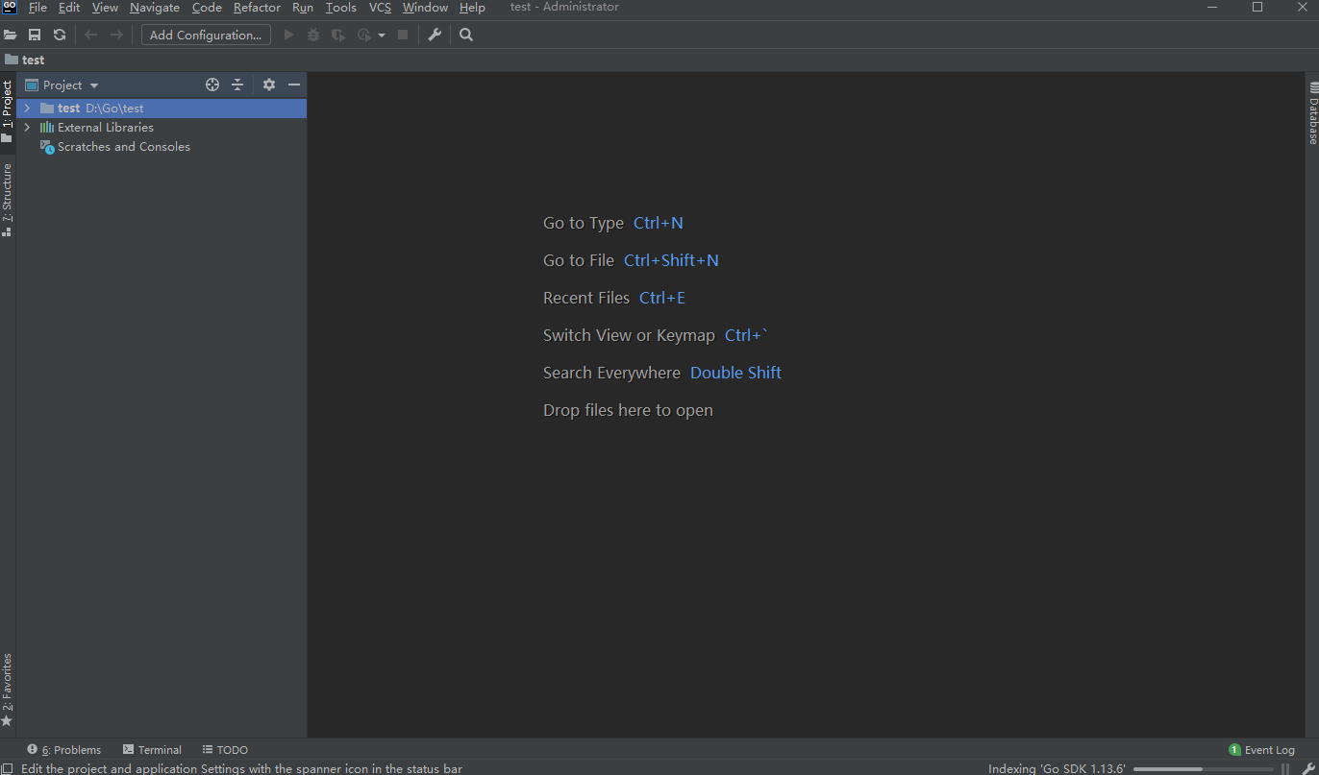Open the Refactor menu

click(x=257, y=8)
